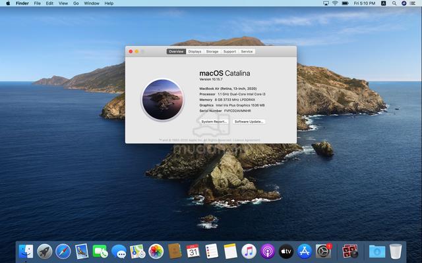422x263 pixels.
Task: Open the License Agreement link
Action: [x=247, y=140]
